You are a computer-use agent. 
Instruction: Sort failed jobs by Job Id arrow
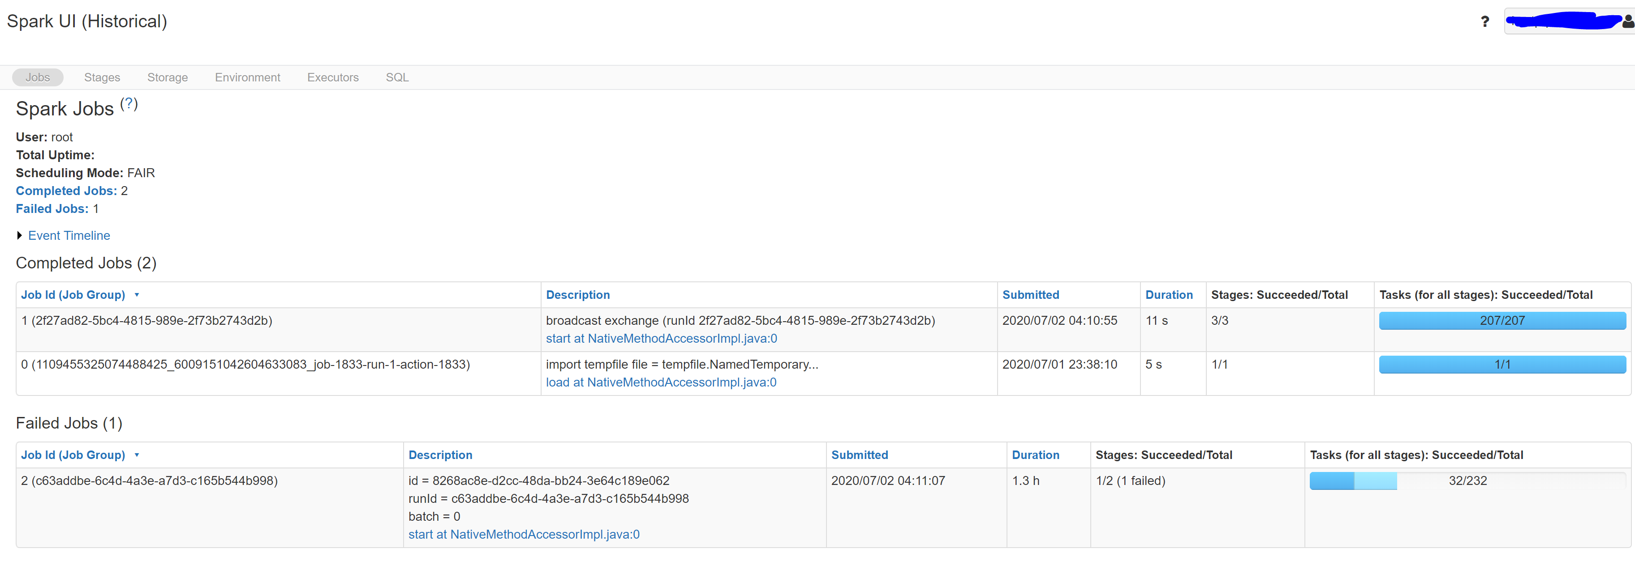(137, 455)
